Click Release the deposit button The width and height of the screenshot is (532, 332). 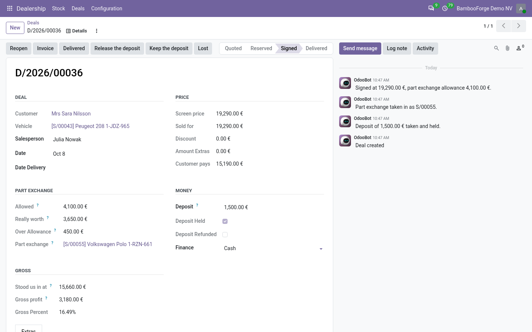click(x=117, y=48)
